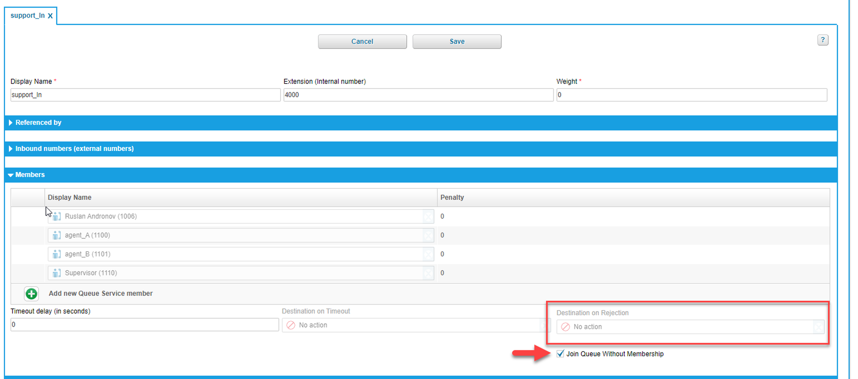
Task: Remove Supervisor (1110) using its X icon
Action: tap(428, 273)
